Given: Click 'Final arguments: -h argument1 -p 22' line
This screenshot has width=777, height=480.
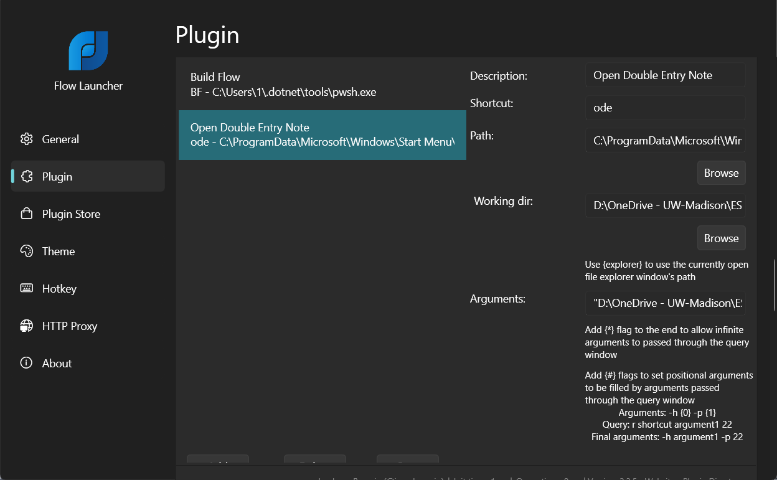Looking at the screenshot, I should (x=667, y=437).
